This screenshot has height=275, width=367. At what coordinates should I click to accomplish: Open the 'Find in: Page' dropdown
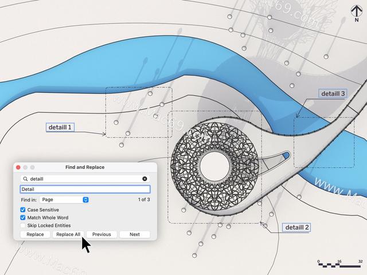click(x=64, y=200)
